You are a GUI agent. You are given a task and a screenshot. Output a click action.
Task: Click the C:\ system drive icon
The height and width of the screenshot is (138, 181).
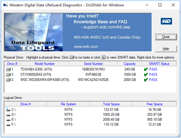[8, 109]
